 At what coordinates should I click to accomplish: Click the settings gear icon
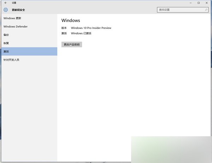6,10
